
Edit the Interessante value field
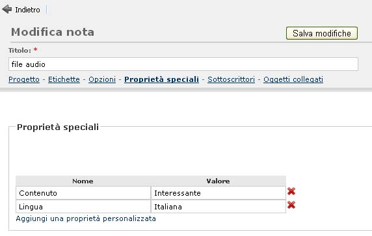(219, 193)
